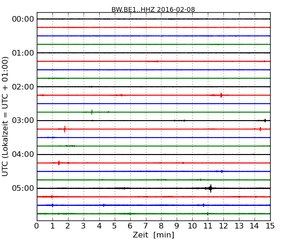
Task: Click x-axis tick label 4
Action: (x=99, y=226)
